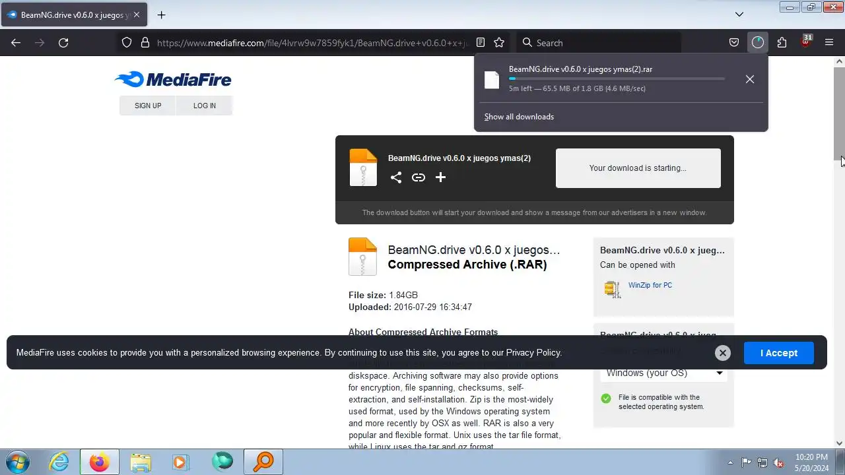
Task: Click the plus icon to save file to MediaFire
Action: (x=440, y=177)
